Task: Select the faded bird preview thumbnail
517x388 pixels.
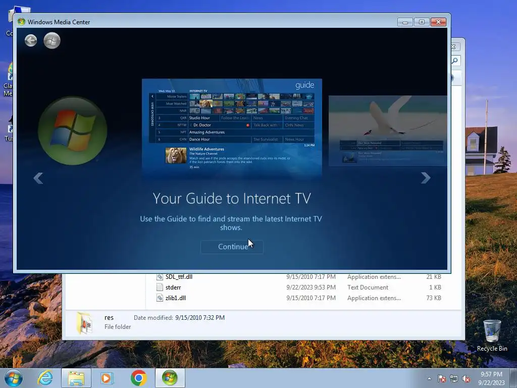Action: (x=388, y=131)
